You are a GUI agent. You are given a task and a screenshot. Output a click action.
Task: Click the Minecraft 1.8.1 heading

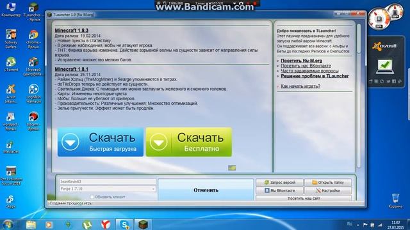tap(71, 69)
